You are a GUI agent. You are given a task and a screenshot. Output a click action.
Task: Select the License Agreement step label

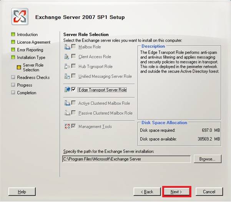[34, 42]
